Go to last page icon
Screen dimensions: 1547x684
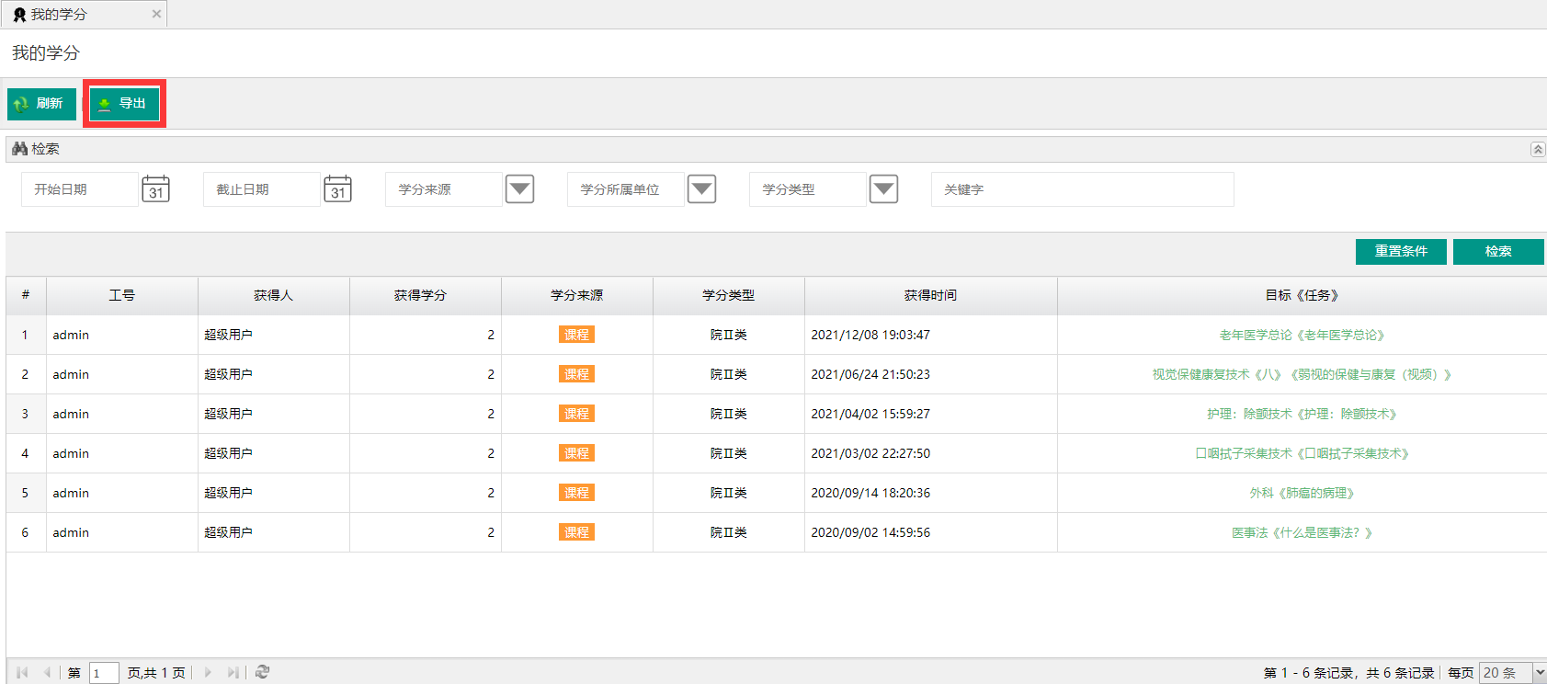233,672
